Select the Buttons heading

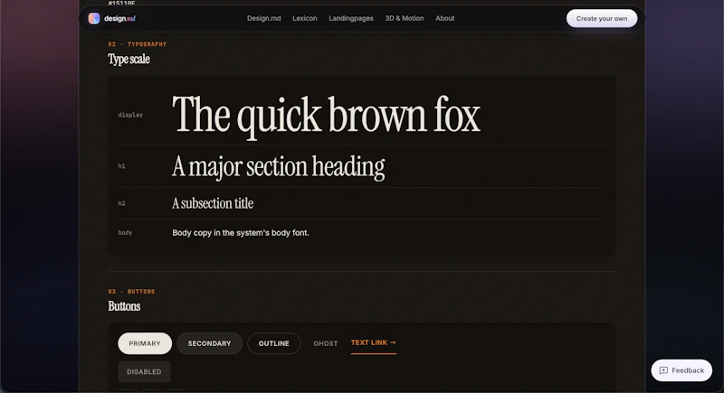click(x=124, y=306)
